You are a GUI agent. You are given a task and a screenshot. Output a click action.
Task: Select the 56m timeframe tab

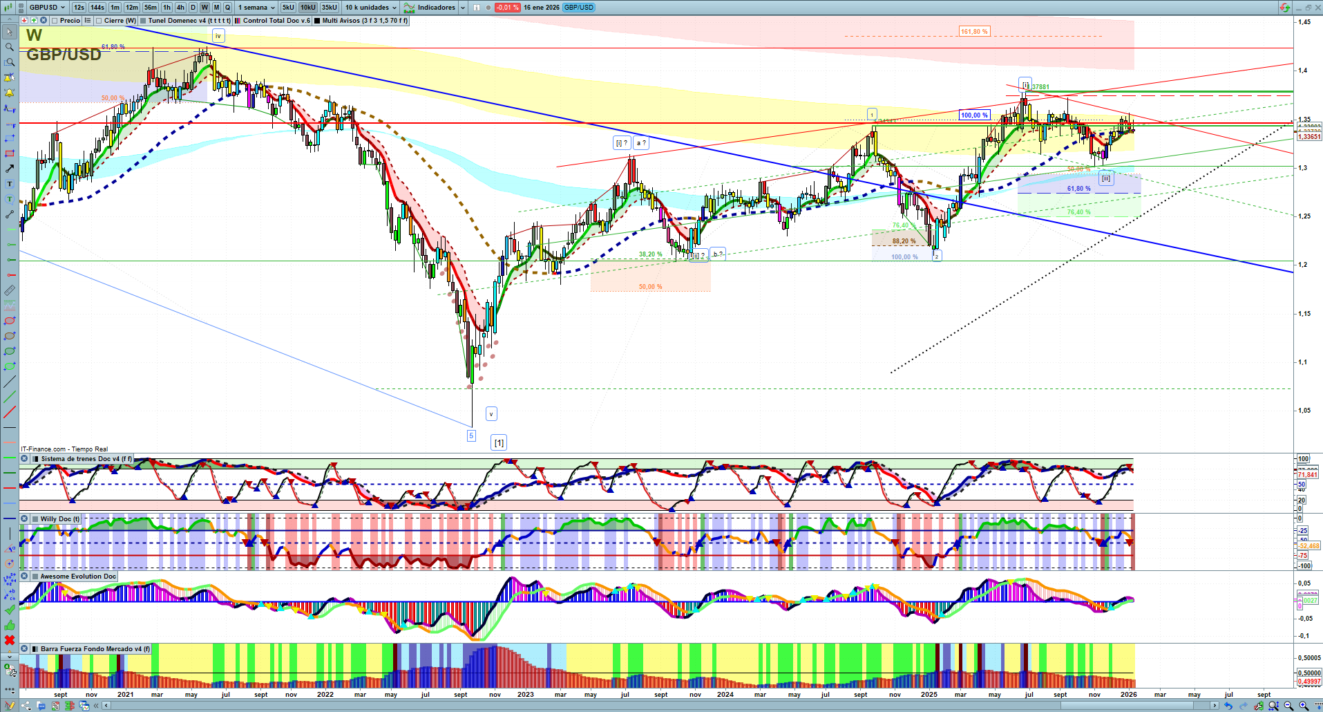point(151,8)
